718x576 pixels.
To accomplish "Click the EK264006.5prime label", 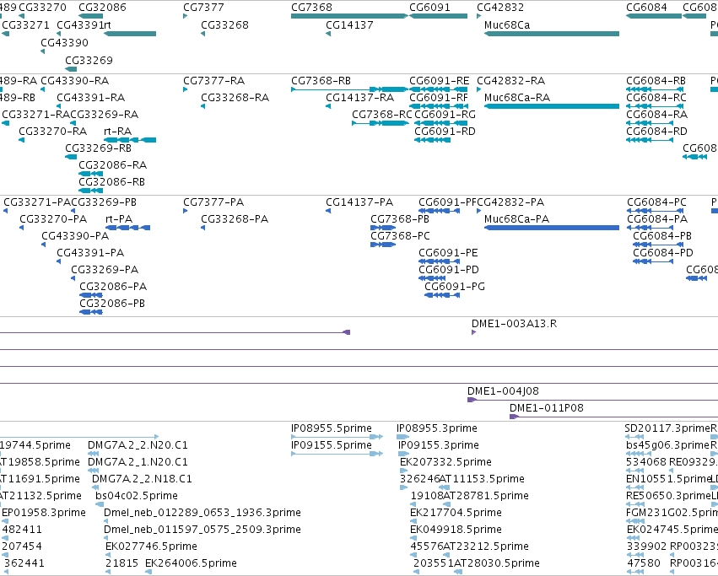I will (191, 563).
